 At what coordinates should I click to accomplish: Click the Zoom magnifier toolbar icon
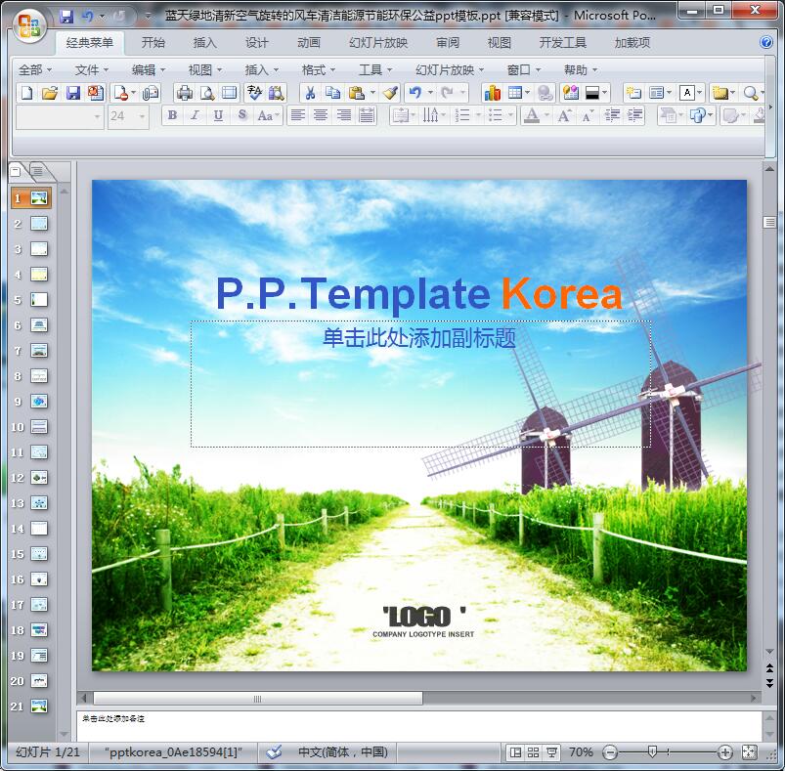pyautogui.click(x=751, y=93)
